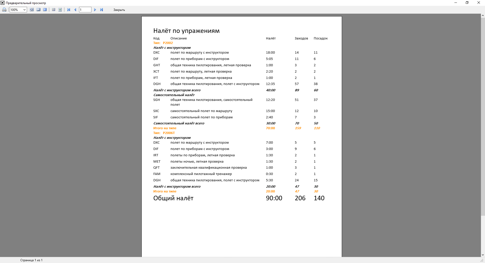Image resolution: width=485 pixels, height=263 pixels.
Task: Click the printer icon to print report
Action: tap(4, 10)
